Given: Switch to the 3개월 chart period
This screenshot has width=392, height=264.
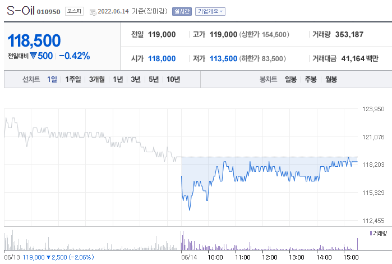Looking at the screenshot, I should point(97,79).
